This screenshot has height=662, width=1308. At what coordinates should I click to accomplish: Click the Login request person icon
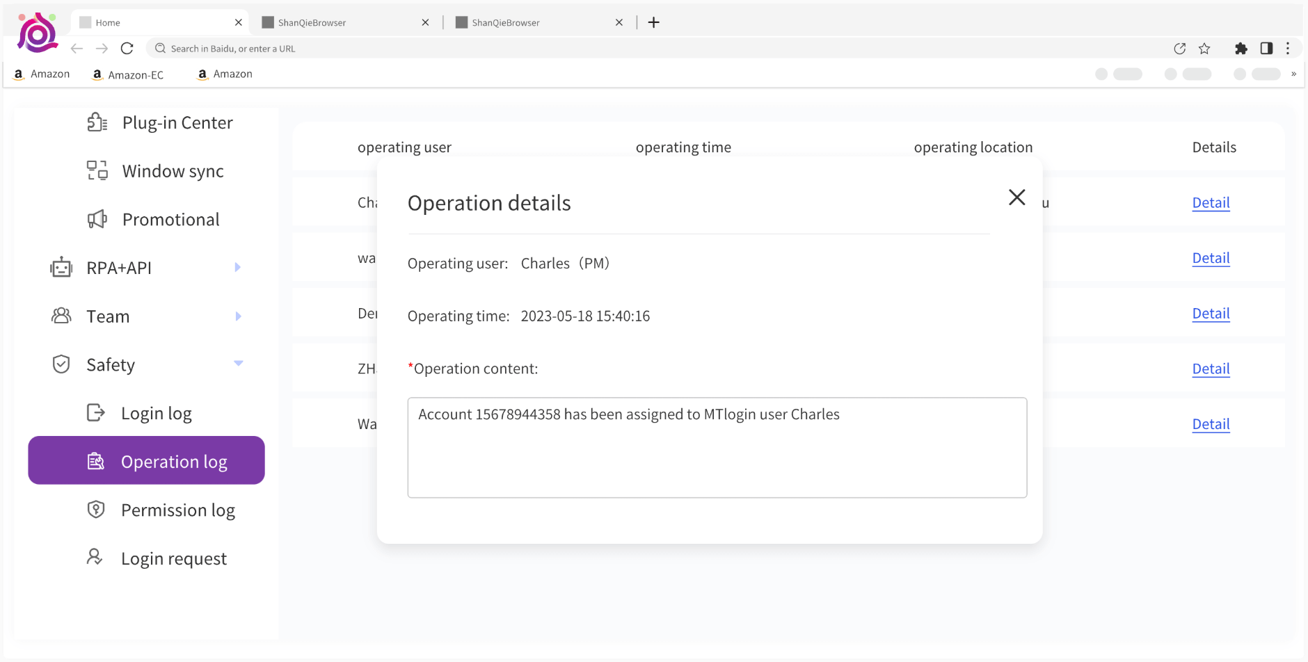(x=95, y=558)
